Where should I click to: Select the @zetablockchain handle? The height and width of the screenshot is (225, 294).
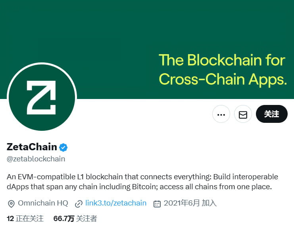[x=36, y=159]
